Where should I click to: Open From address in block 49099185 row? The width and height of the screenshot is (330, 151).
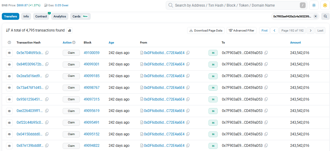(x=164, y=76)
